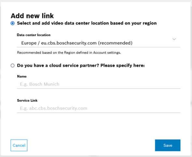Screen dimensions: 192x157
Task: Click the 'Select and add video data center' label
Action: click(x=87, y=23)
